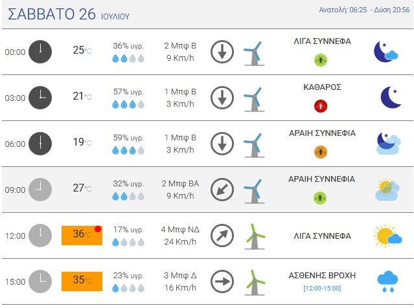Click the ΑΣΘΕΝΗΣ ΒΡΟΧΗ forecast label

pos(322,275)
